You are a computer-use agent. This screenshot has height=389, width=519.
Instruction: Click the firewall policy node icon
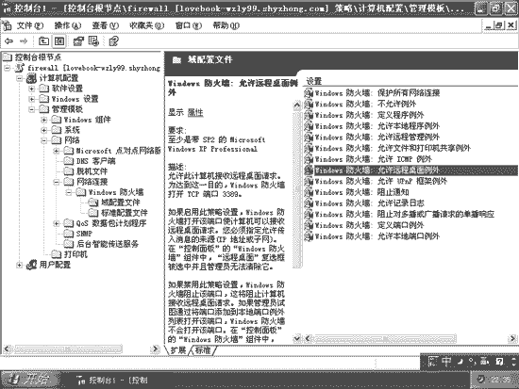pyautogui.click(x=20, y=68)
